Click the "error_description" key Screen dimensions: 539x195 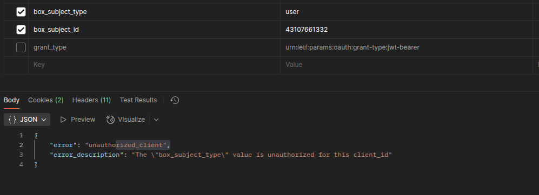86,155
